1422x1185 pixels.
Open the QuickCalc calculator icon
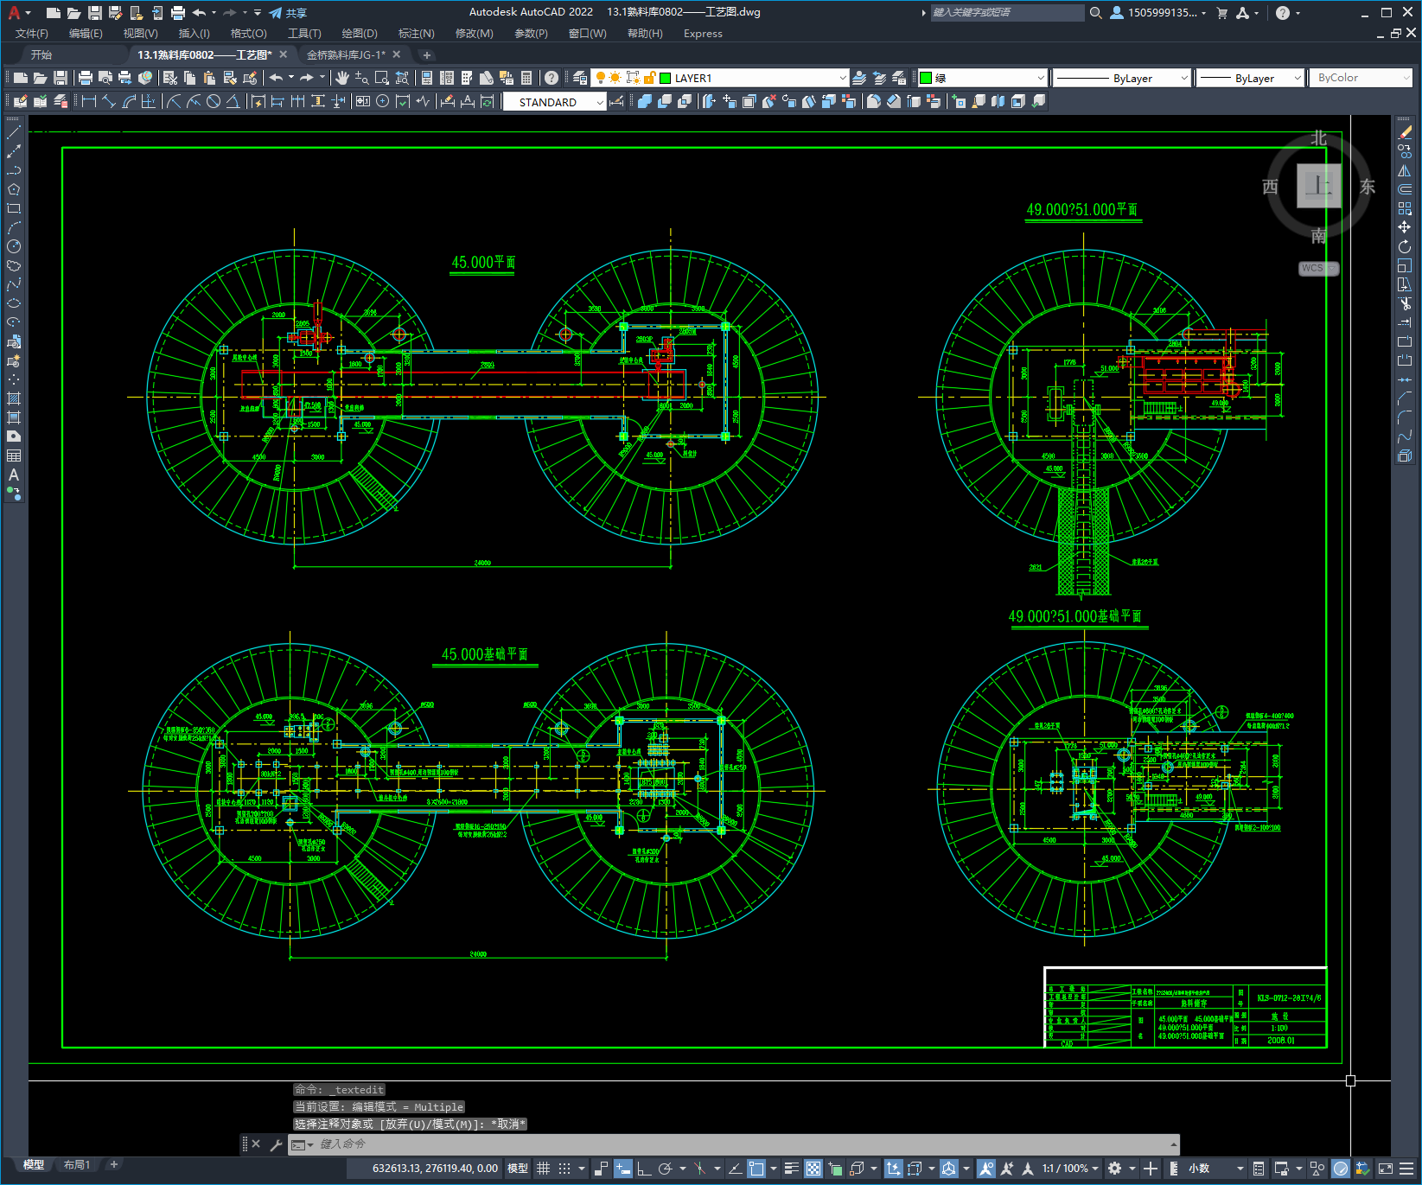(526, 78)
